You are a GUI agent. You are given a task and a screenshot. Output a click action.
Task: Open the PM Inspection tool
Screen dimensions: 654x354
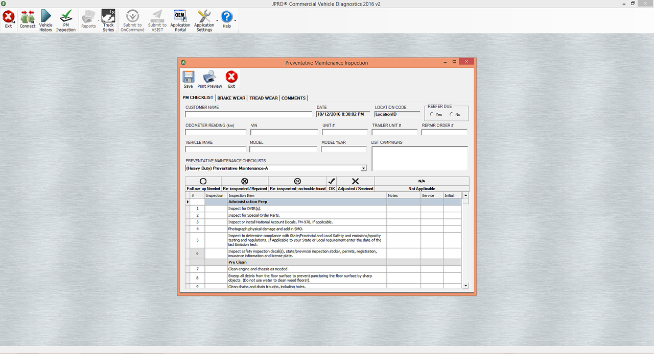click(x=66, y=21)
